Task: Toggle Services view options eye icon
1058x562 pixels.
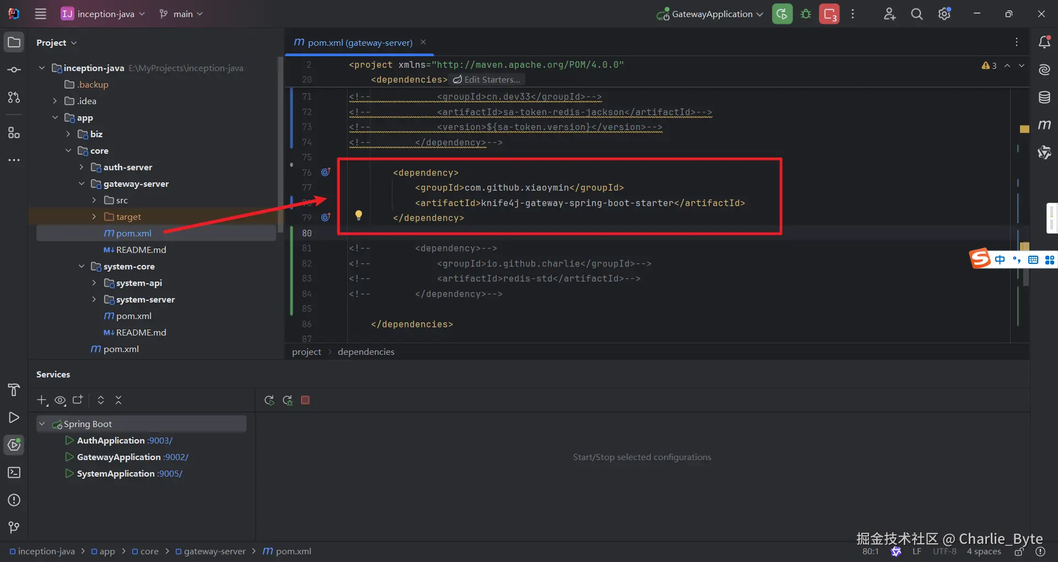Action: 60,401
